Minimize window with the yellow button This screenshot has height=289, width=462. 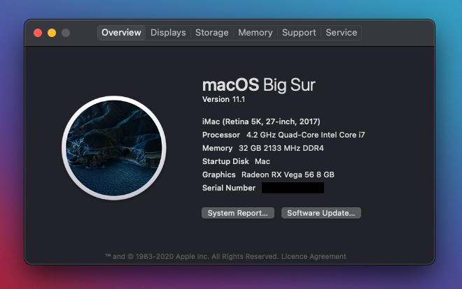(x=52, y=33)
